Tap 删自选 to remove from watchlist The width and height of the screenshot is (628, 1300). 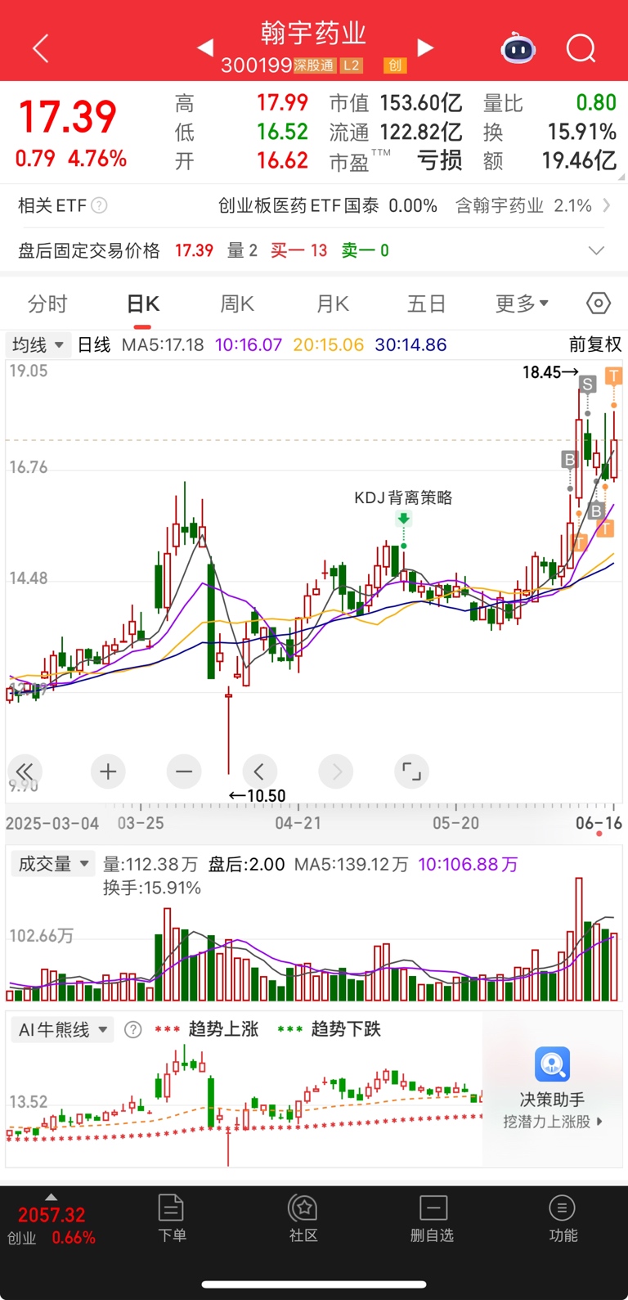(x=432, y=1217)
